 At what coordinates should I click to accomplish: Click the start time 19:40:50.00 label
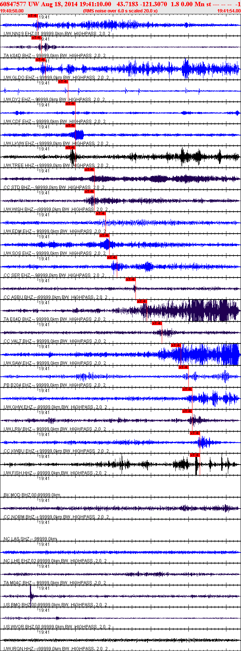(x=12, y=11)
